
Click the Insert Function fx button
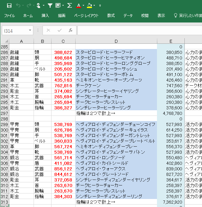tap(70, 30)
